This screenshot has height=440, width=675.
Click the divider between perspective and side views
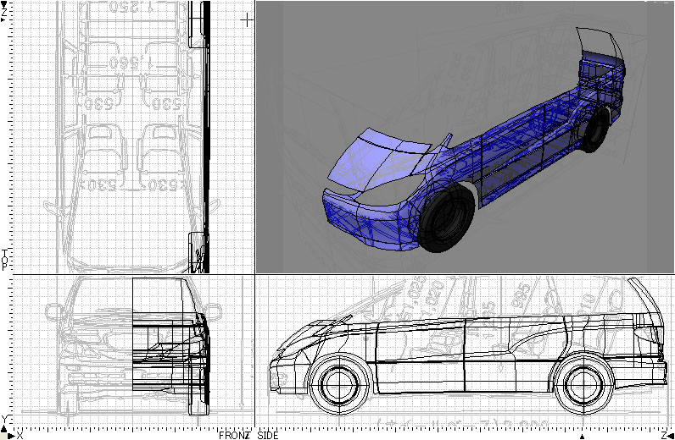point(465,274)
